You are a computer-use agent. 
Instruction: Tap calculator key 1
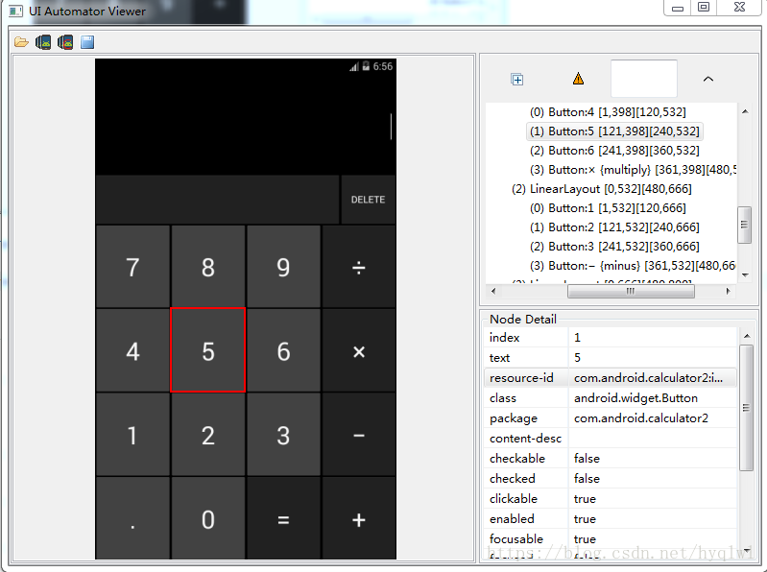tap(132, 435)
